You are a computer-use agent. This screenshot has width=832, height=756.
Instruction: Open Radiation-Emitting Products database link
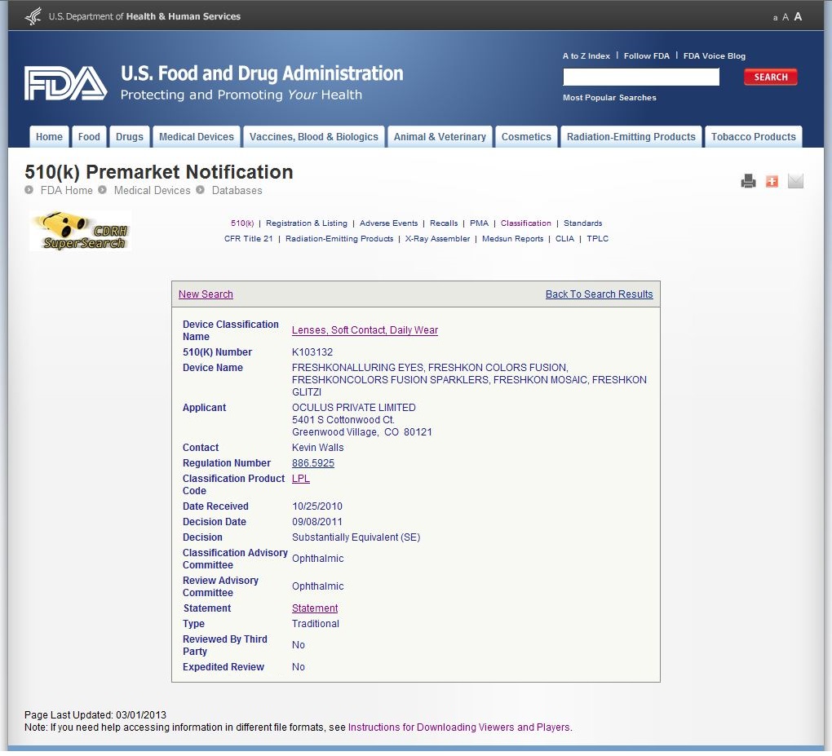tap(339, 239)
